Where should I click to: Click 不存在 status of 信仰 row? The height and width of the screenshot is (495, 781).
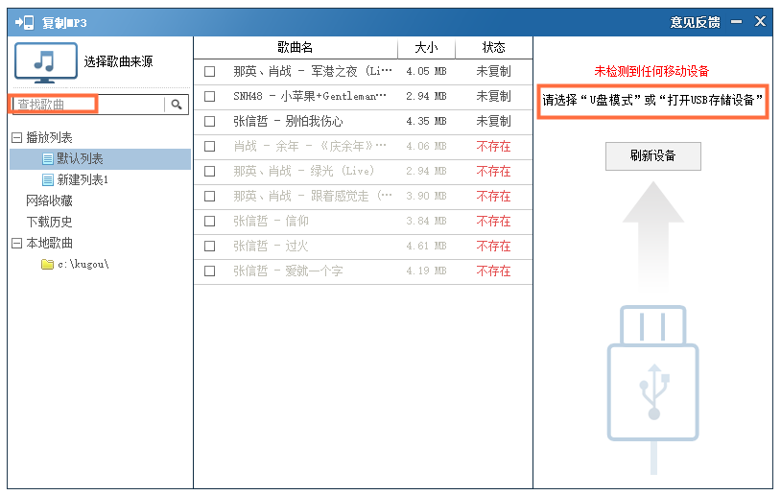pyautogui.click(x=493, y=221)
